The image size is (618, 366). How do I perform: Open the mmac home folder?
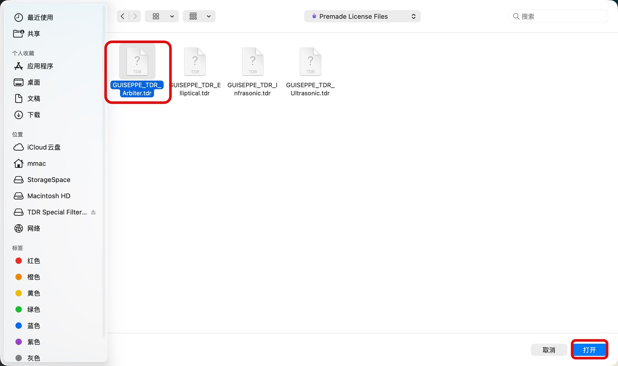tap(30, 163)
